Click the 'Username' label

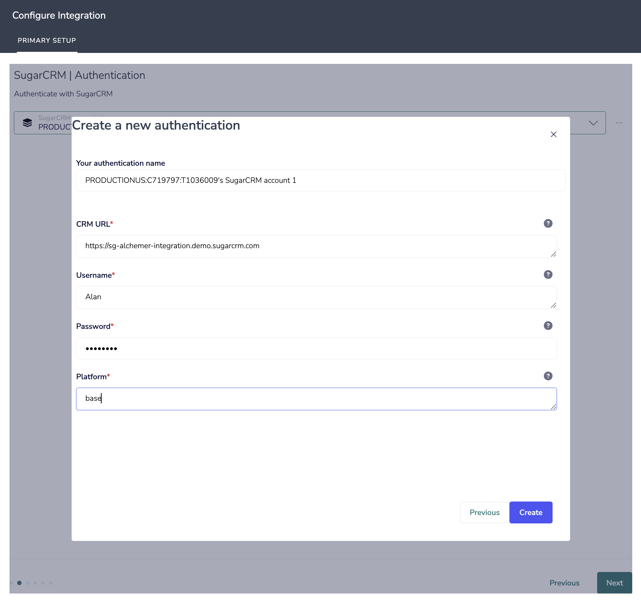(x=94, y=275)
